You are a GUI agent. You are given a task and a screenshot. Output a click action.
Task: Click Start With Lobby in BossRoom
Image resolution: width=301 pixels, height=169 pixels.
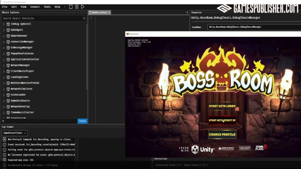coord(222,106)
